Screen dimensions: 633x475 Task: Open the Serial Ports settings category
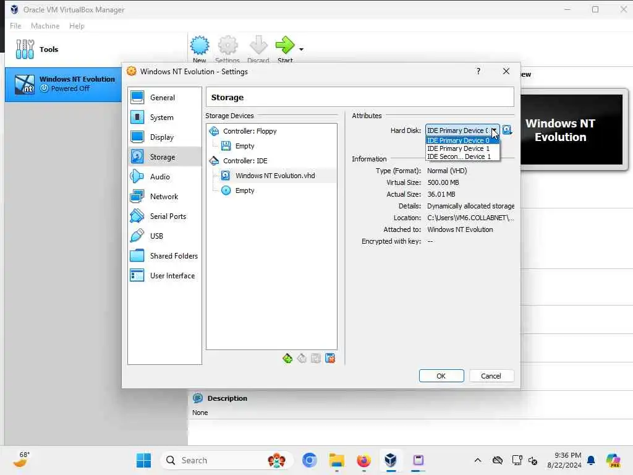pyautogui.click(x=164, y=216)
